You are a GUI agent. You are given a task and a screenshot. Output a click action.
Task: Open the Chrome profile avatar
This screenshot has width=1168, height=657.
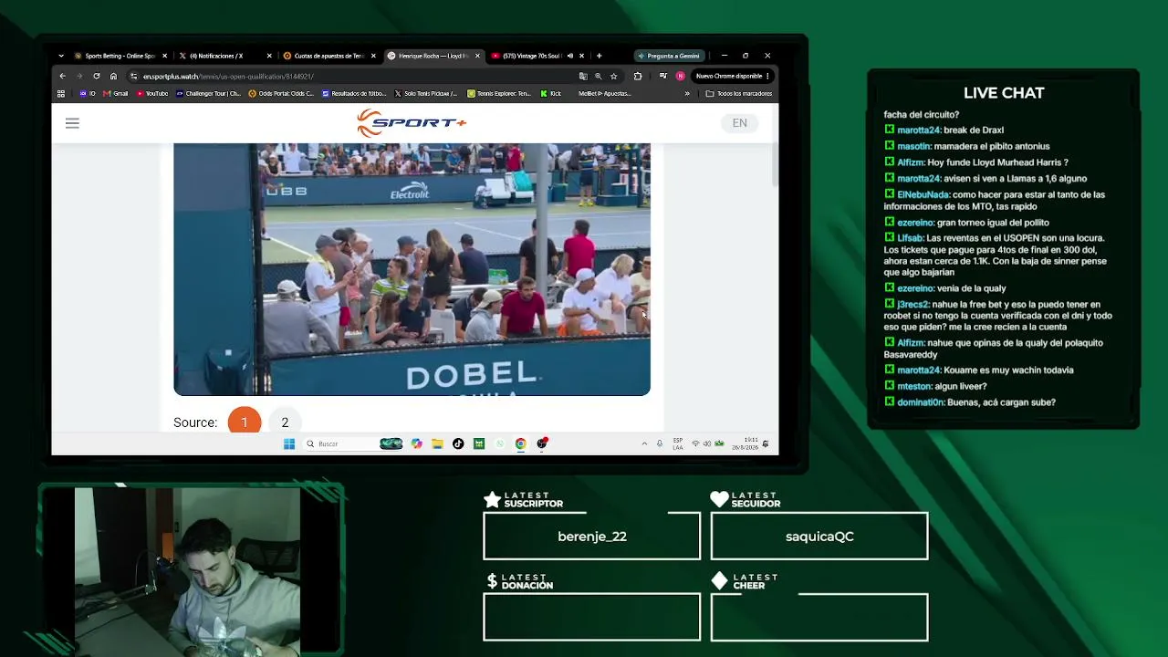pyautogui.click(x=680, y=76)
